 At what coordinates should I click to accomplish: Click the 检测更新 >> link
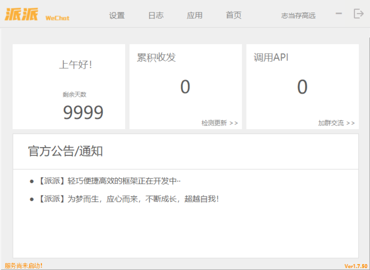pos(219,123)
